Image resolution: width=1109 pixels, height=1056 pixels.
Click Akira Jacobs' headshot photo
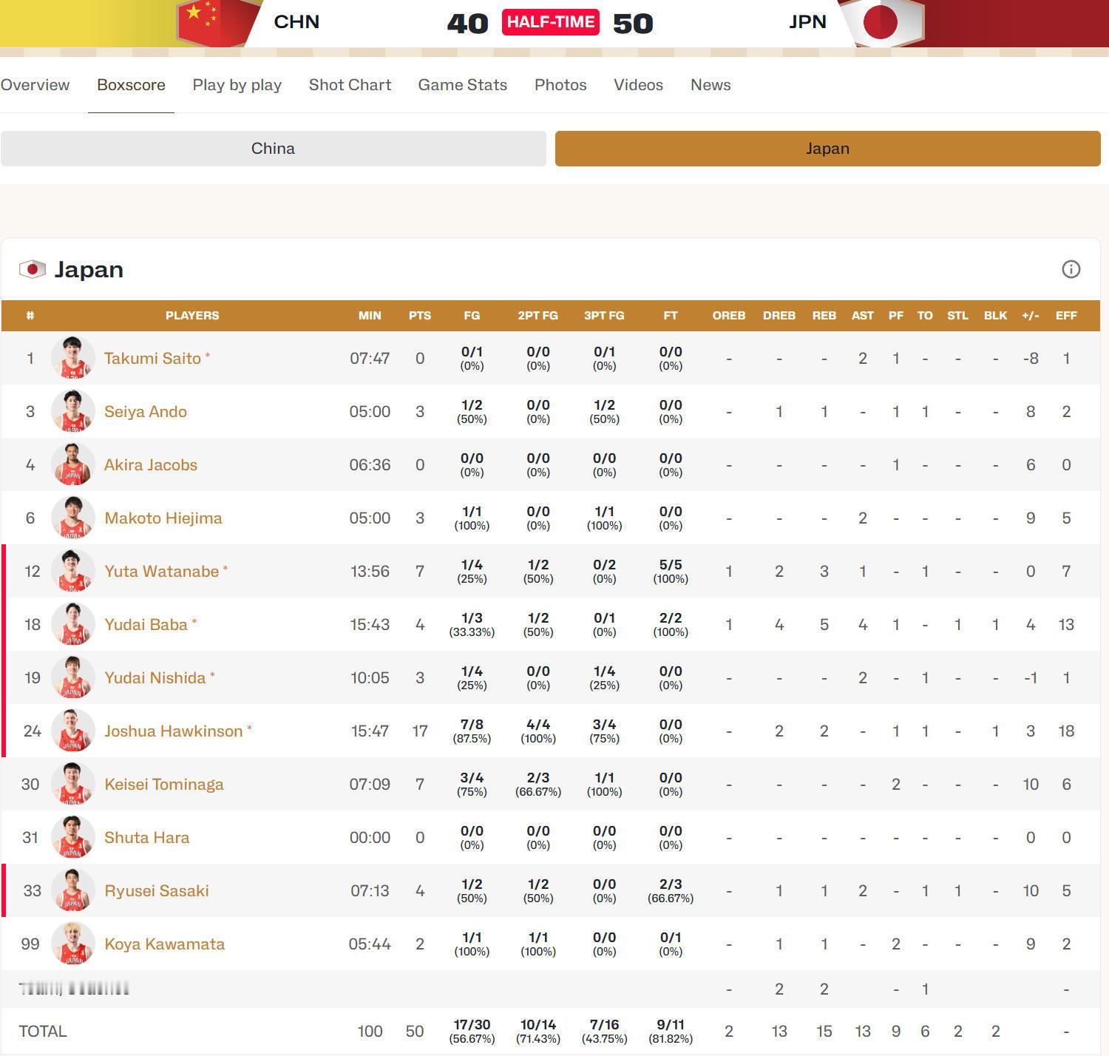(72, 465)
